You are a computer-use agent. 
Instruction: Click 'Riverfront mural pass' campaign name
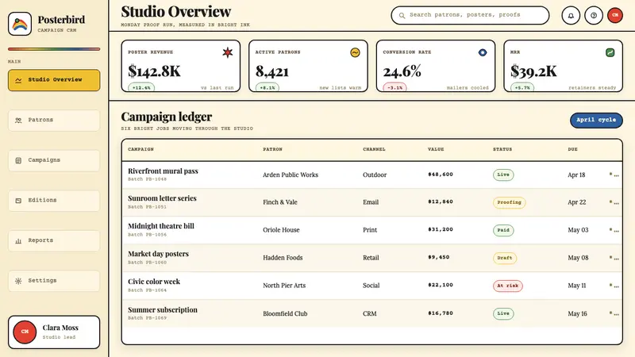[x=163, y=171]
